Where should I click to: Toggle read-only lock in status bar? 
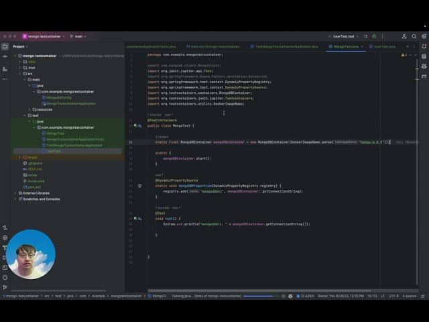click(423, 296)
